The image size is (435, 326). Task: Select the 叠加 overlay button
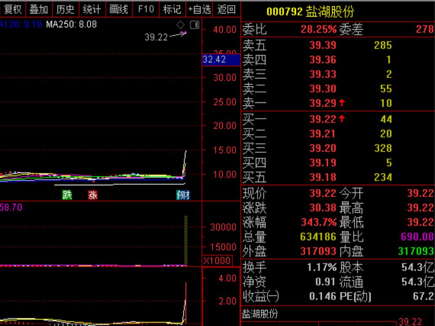(x=39, y=10)
